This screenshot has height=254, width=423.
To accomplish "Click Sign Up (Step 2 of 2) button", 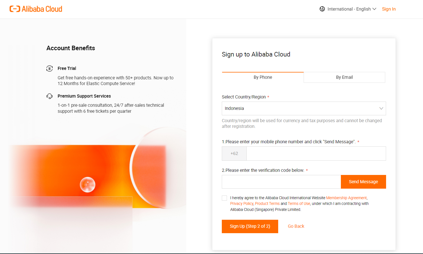I will [250, 226].
